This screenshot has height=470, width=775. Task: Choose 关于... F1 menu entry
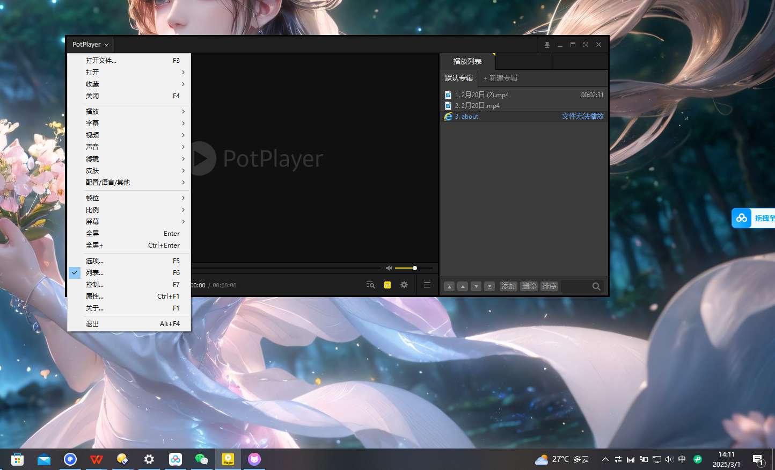(x=129, y=308)
